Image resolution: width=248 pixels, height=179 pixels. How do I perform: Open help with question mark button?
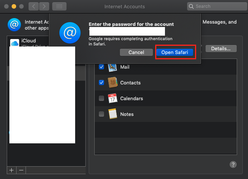(233, 164)
